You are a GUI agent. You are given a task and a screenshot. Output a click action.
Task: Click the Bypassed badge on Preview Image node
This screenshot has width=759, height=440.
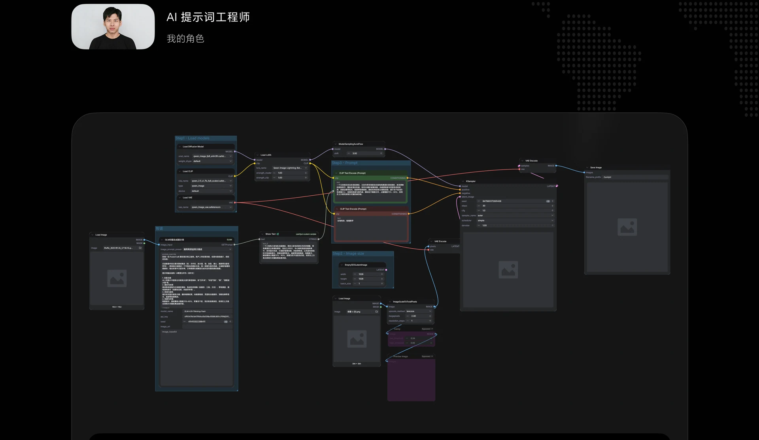(427, 356)
